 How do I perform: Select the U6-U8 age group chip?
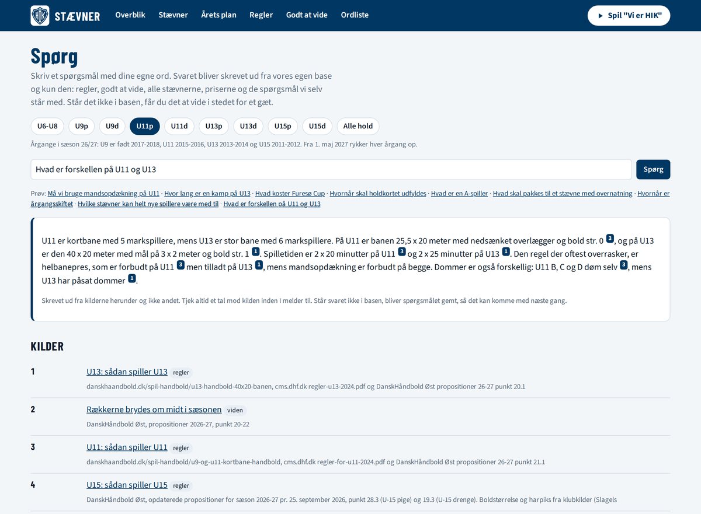(x=47, y=126)
